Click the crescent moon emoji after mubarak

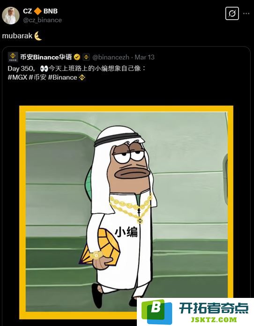pos(38,36)
